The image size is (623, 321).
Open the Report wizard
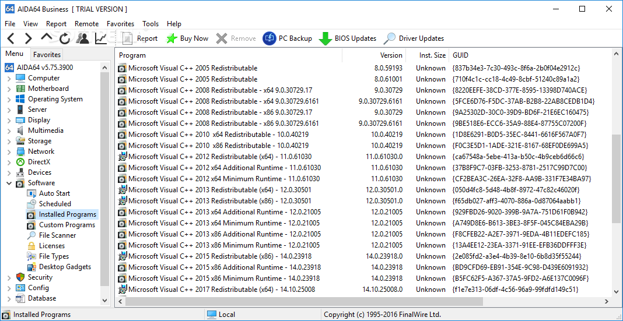(x=140, y=38)
